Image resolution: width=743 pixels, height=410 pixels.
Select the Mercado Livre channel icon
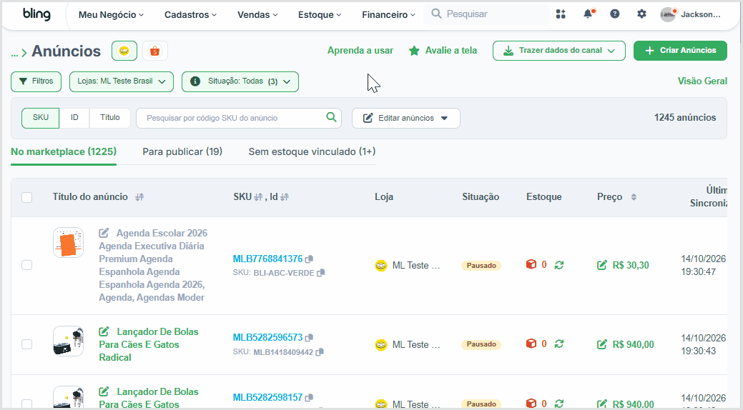[x=124, y=51]
